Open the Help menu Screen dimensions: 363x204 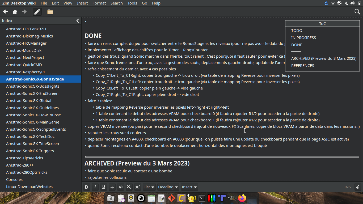tap(156, 3)
